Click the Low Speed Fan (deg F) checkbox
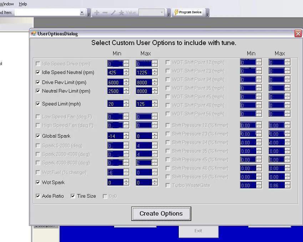303x242 pixels. (38, 117)
